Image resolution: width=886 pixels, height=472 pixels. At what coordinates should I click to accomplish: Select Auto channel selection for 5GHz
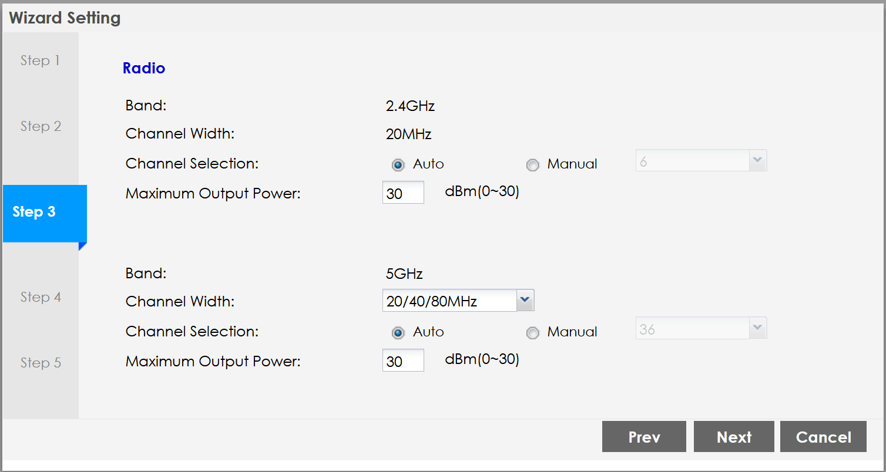[398, 333]
